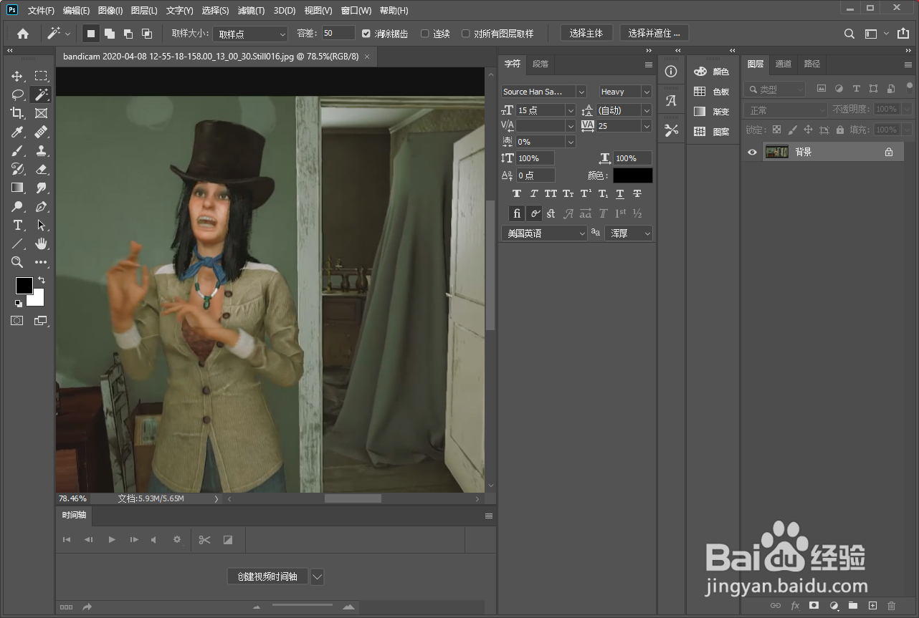Switch to the 通道 tab
The height and width of the screenshot is (618, 919).
pos(784,64)
